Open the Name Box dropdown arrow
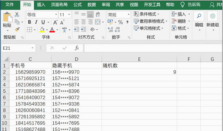 click(x=33, y=48)
